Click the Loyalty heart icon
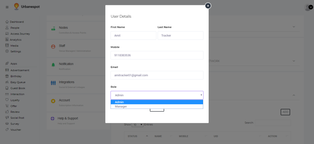314x144 pixels. [7, 100]
